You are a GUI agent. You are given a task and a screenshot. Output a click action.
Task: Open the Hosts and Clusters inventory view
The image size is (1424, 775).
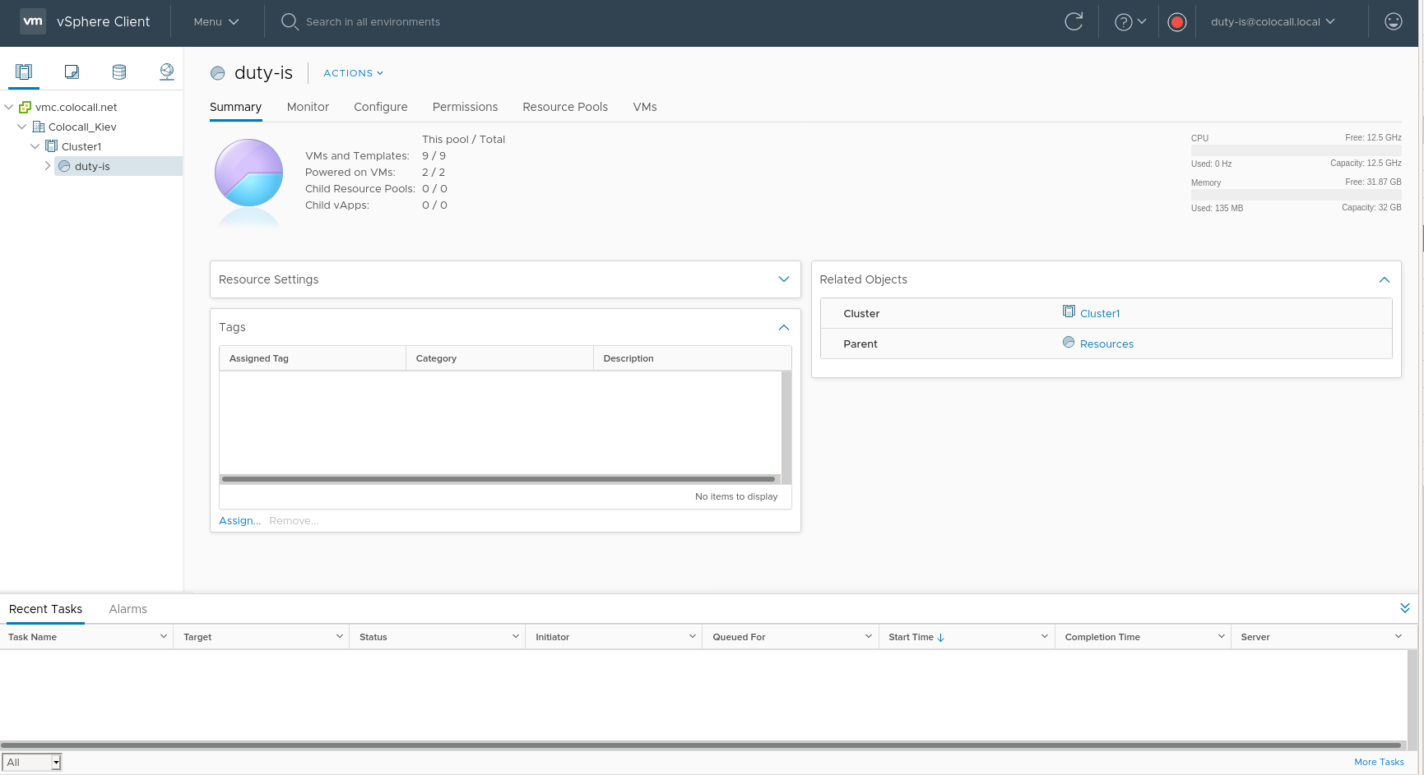point(24,72)
